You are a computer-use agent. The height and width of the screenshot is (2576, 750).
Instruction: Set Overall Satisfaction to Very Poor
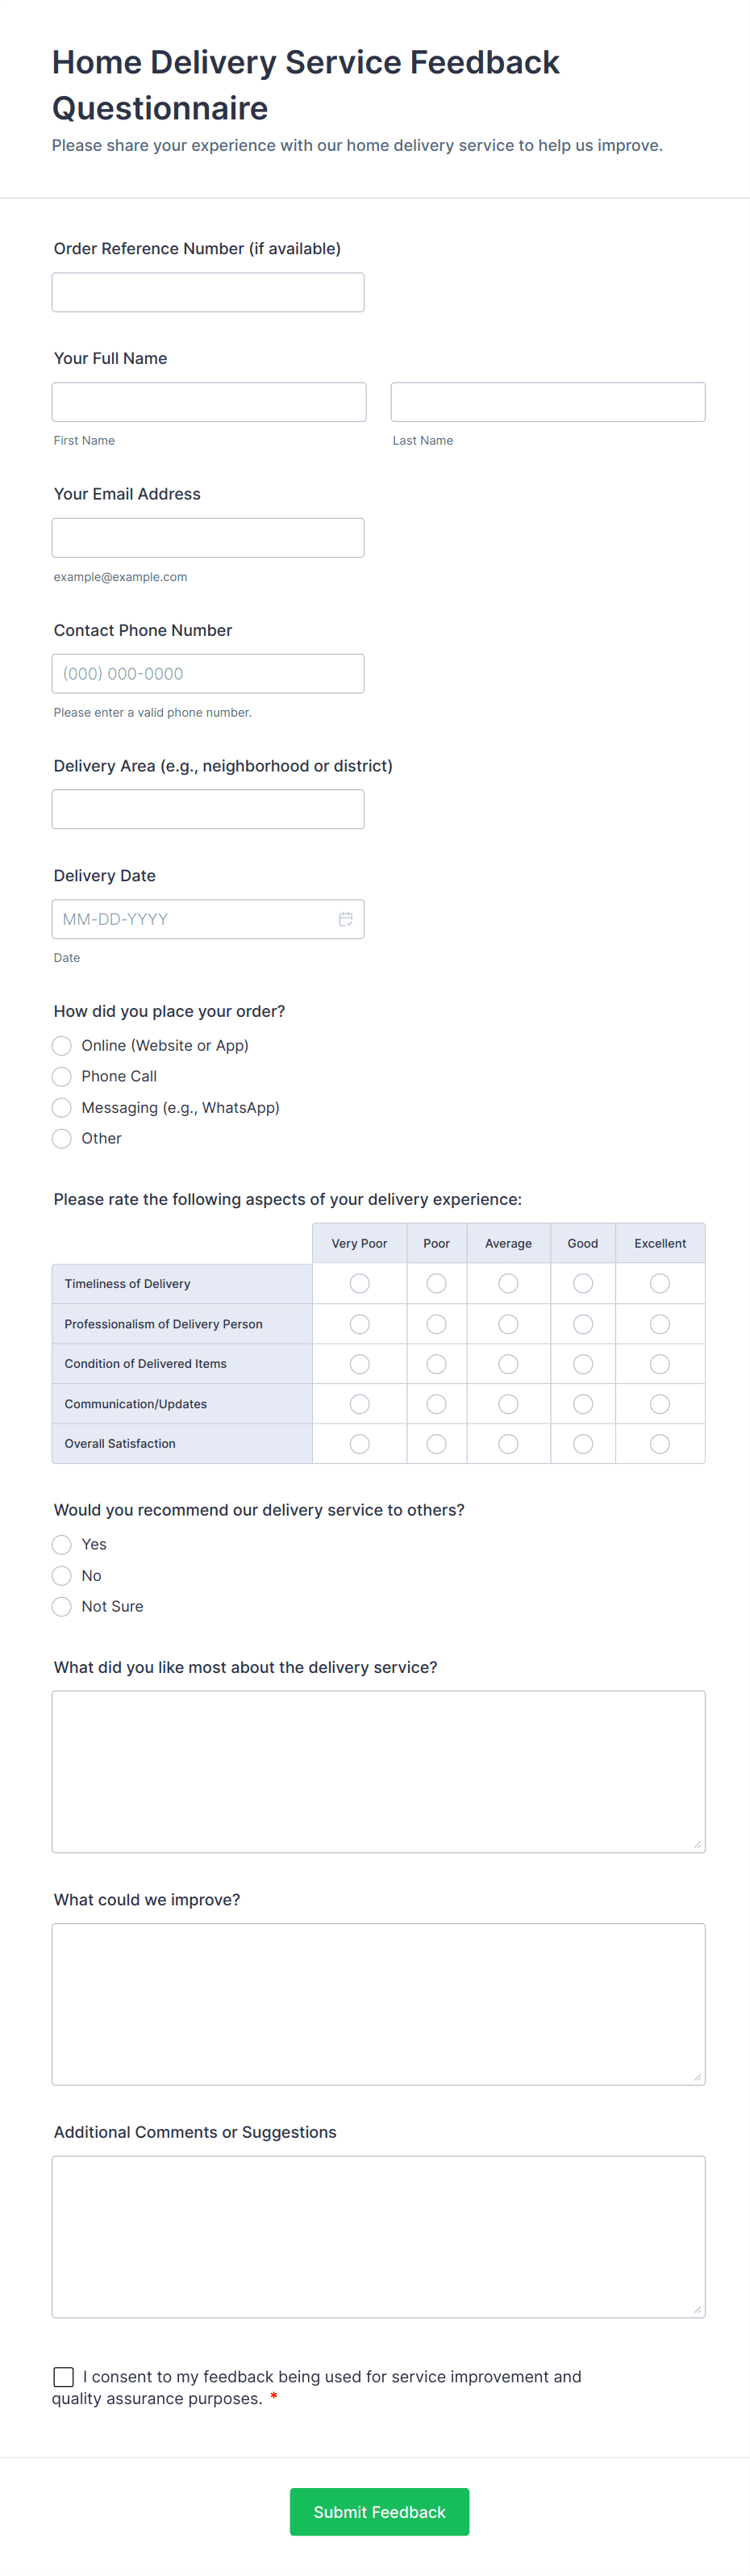pyautogui.click(x=360, y=1444)
